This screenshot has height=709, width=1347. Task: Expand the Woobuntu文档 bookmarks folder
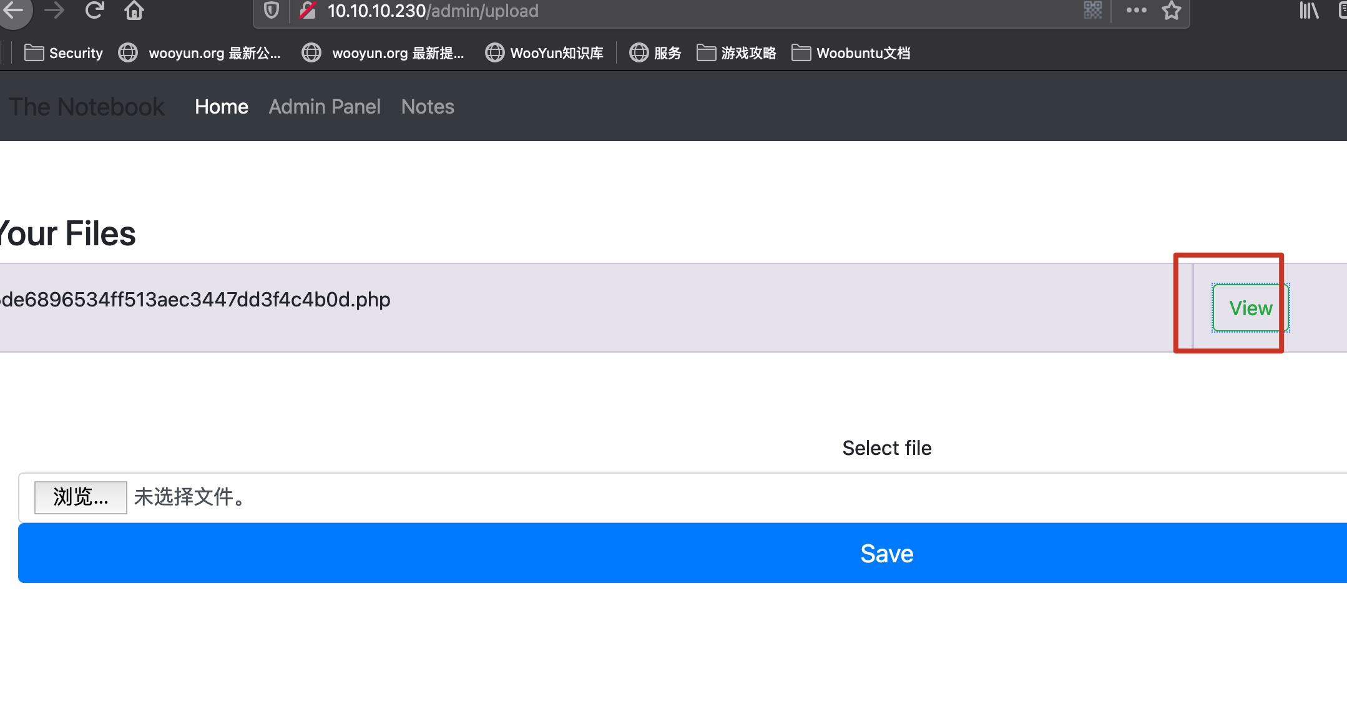click(851, 53)
